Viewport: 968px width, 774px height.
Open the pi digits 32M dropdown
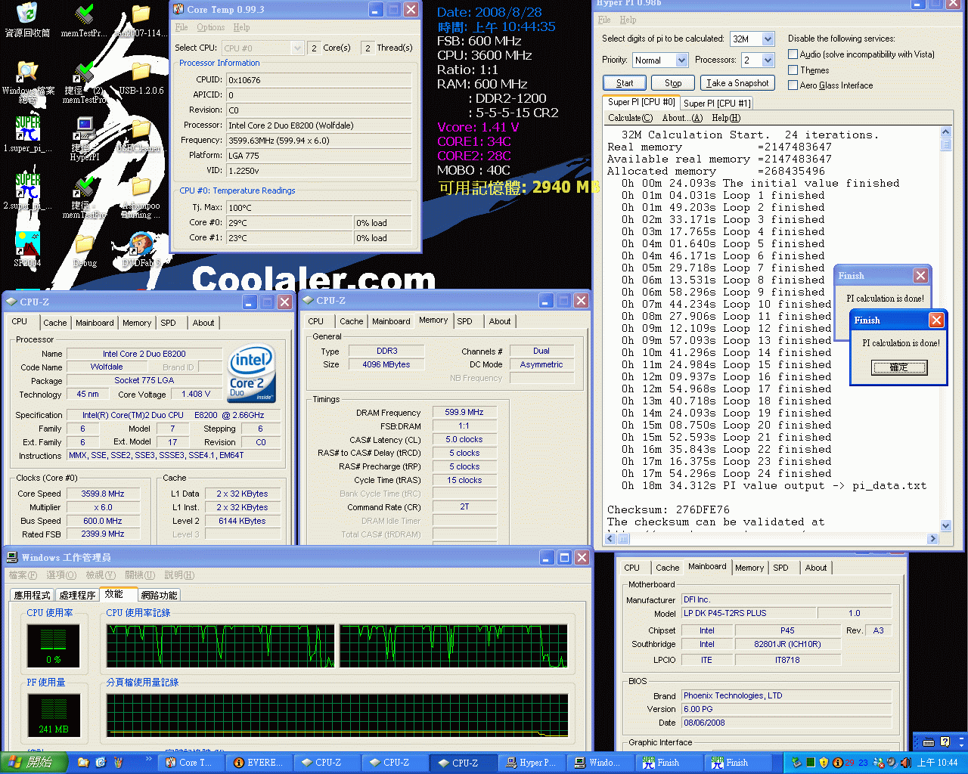pos(768,39)
